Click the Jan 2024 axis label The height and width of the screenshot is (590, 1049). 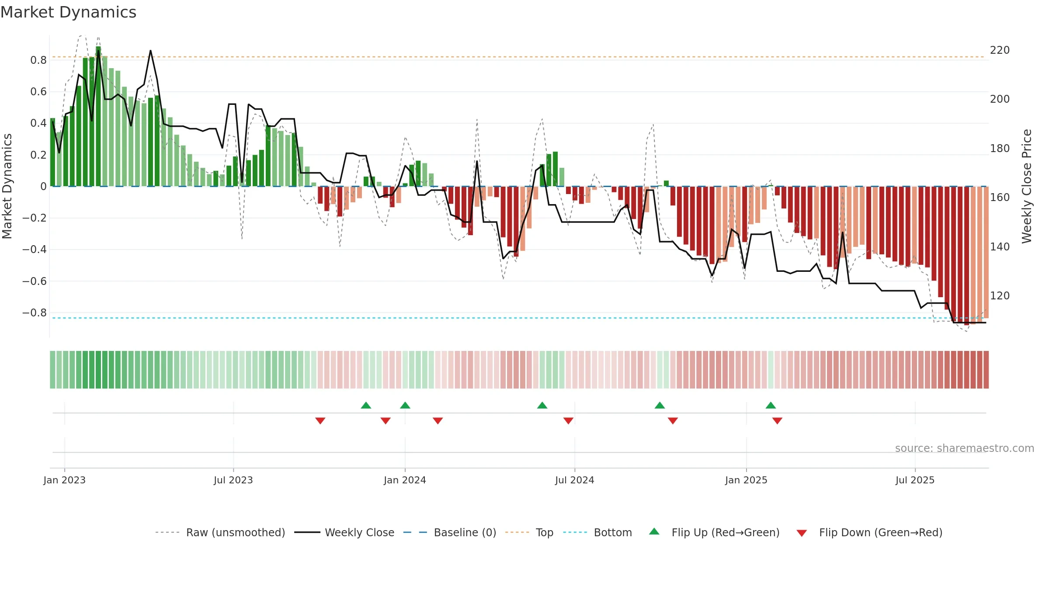[x=405, y=480]
